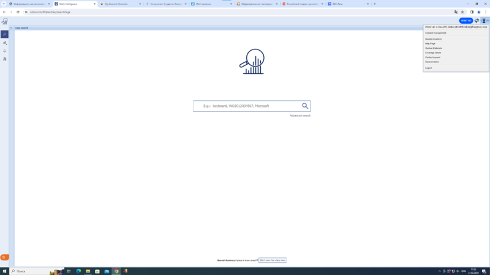Choose Help Page in the menu
The height and width of the screenshot is (275, 490).
pyautogui.click(x=430, y=43)
